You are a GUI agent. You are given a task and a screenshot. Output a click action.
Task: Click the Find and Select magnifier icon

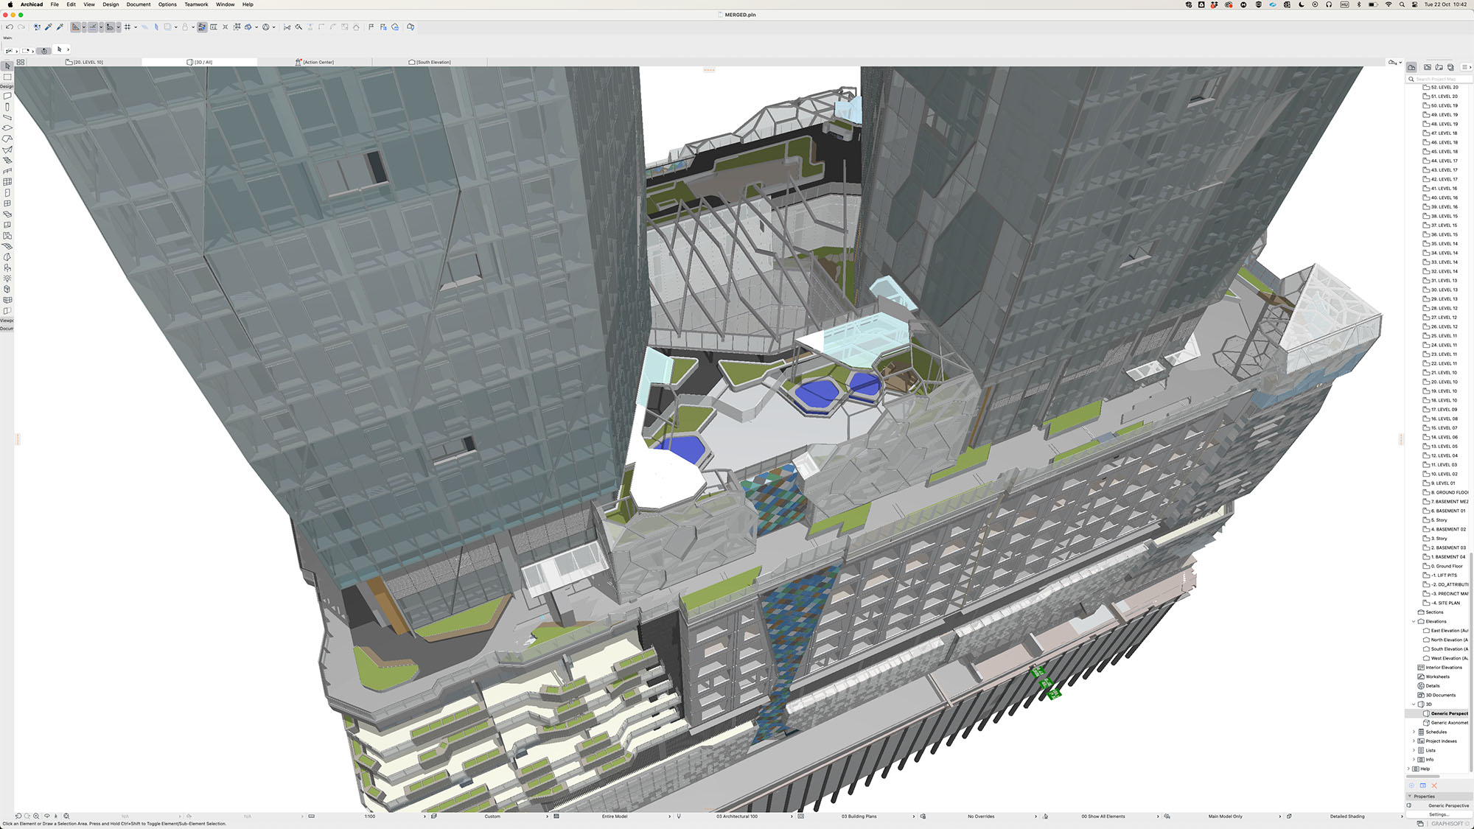[x=298, y=27]
